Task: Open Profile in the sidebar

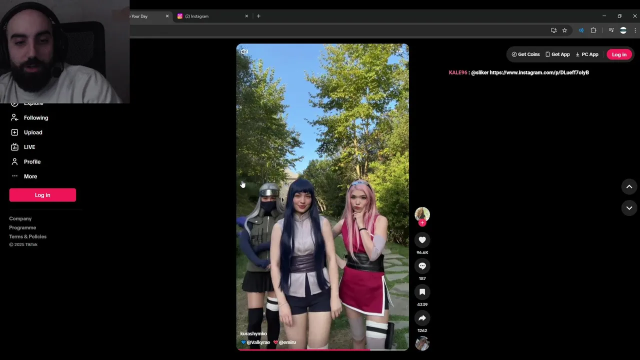Action: click(x=32, y=162)
